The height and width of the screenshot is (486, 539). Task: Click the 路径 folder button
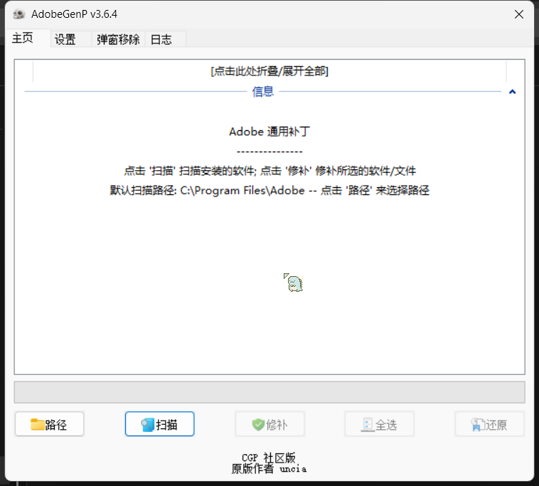tap(49, 424)
